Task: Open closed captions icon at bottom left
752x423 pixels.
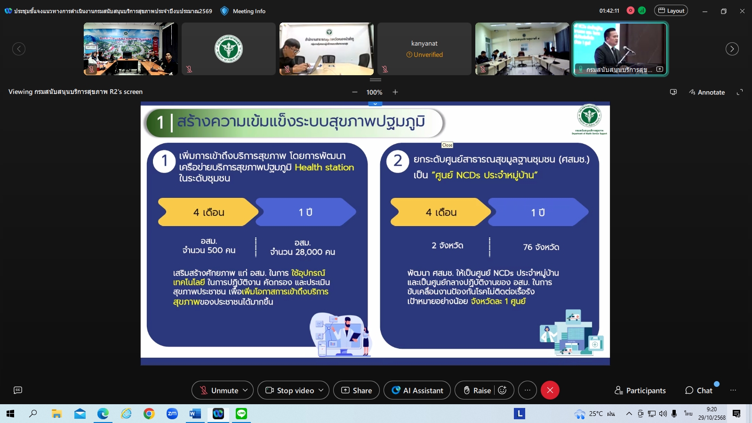Action: [x=18, y=390]
